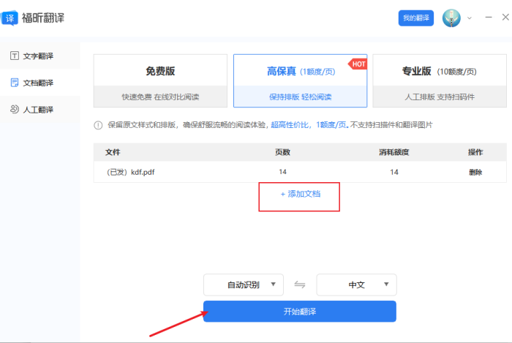Minimize the 福昕翻译 window
The height and width of the screenshot is (343, 512).
click(x=489, y=18)
